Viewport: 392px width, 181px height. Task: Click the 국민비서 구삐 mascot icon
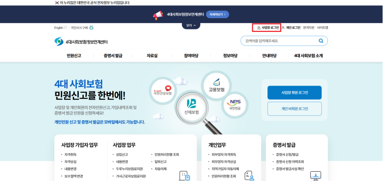coord(92,28)
